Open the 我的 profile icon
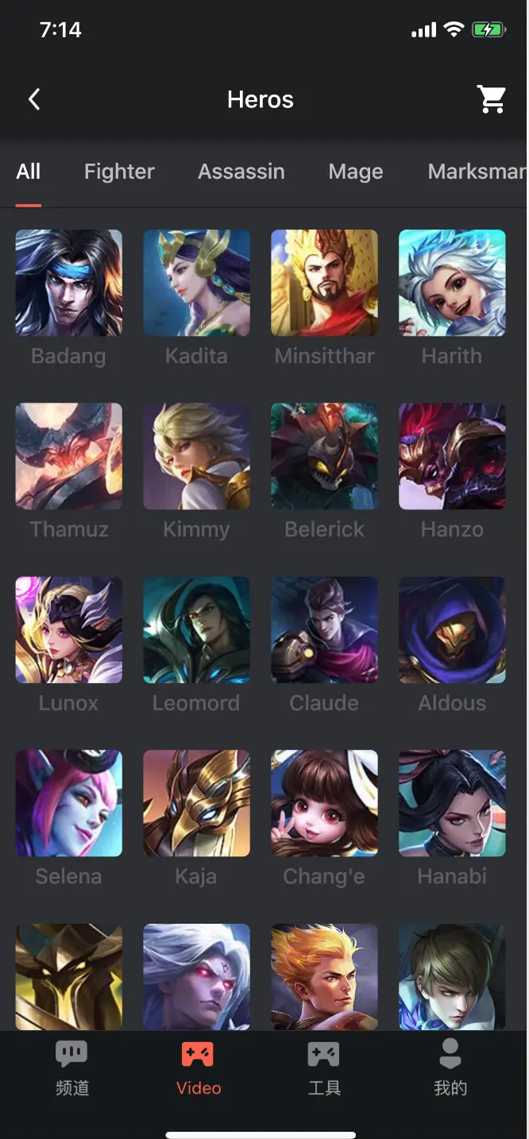 [x=450, y=1054]
